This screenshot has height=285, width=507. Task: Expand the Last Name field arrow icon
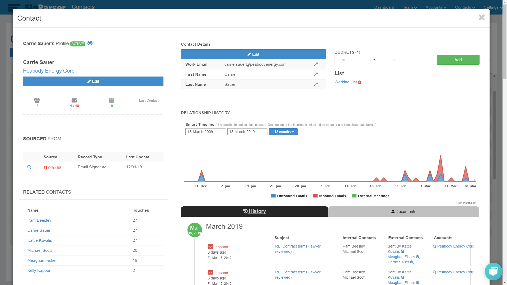[x=316, y=84]
